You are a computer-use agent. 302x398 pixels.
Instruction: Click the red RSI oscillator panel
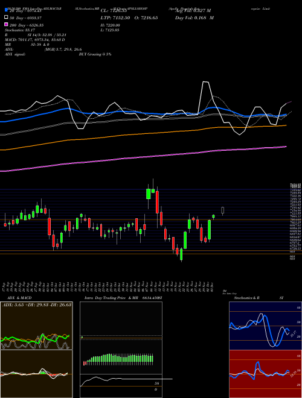pos(265,374)
